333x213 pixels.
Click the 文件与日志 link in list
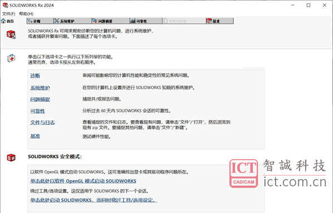tap(42, 122)
